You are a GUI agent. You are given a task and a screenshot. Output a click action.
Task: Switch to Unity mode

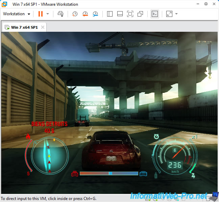click(140, 14)
